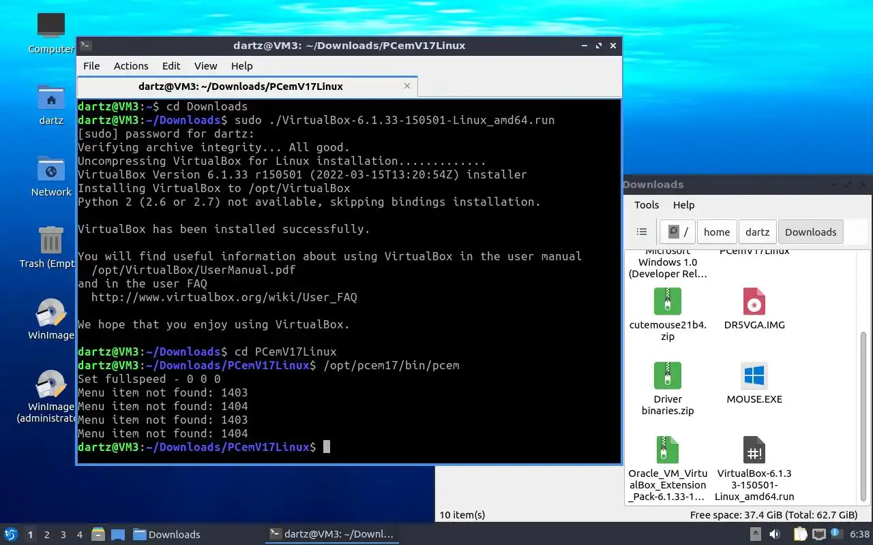Open the Trash desktop icon
This screenshot has height=545, width=873.
tap(51, 248)
